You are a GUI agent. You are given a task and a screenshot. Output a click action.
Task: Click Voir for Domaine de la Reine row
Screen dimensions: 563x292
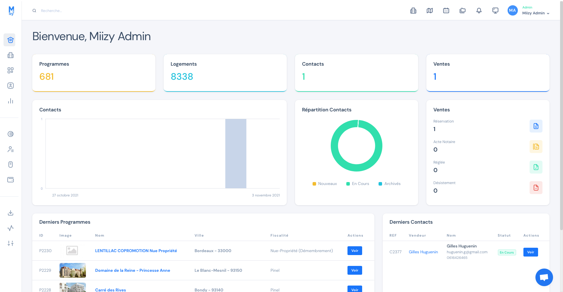(355, 270)
